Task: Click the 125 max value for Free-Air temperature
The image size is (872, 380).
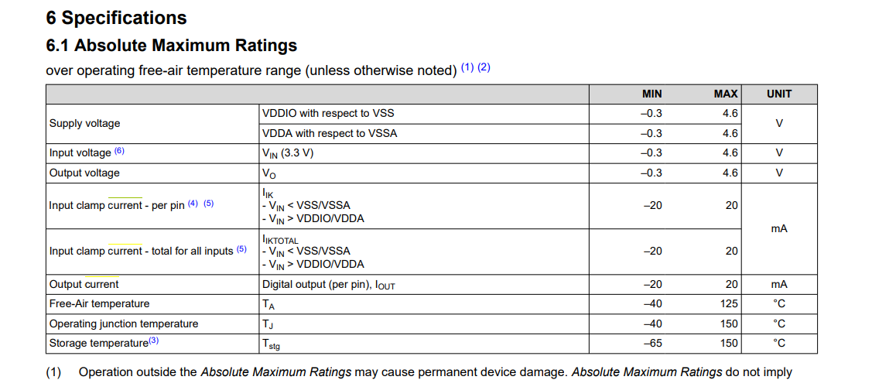Action: point(729,304)
